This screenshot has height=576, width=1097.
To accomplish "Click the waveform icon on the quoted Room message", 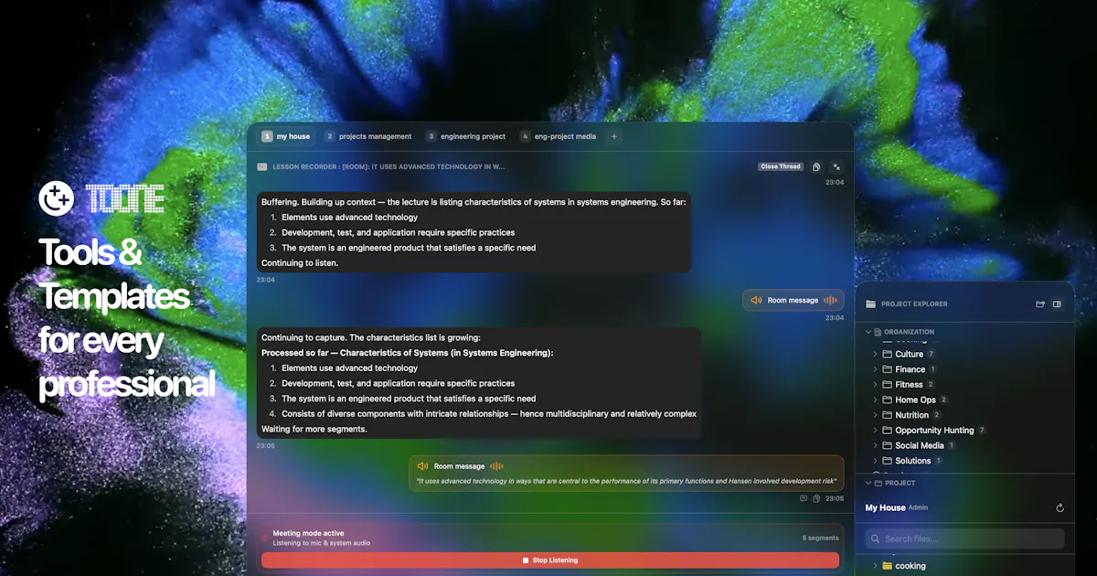I will click(496, 466).
